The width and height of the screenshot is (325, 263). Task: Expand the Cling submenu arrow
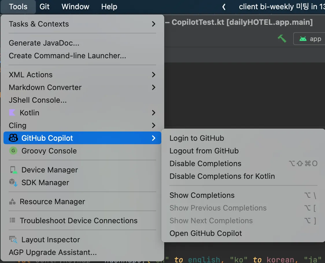[153, 125]
